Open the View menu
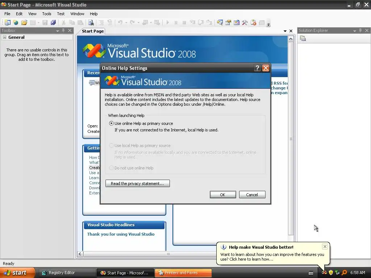The image size is (371, 278). pos(32,14)
